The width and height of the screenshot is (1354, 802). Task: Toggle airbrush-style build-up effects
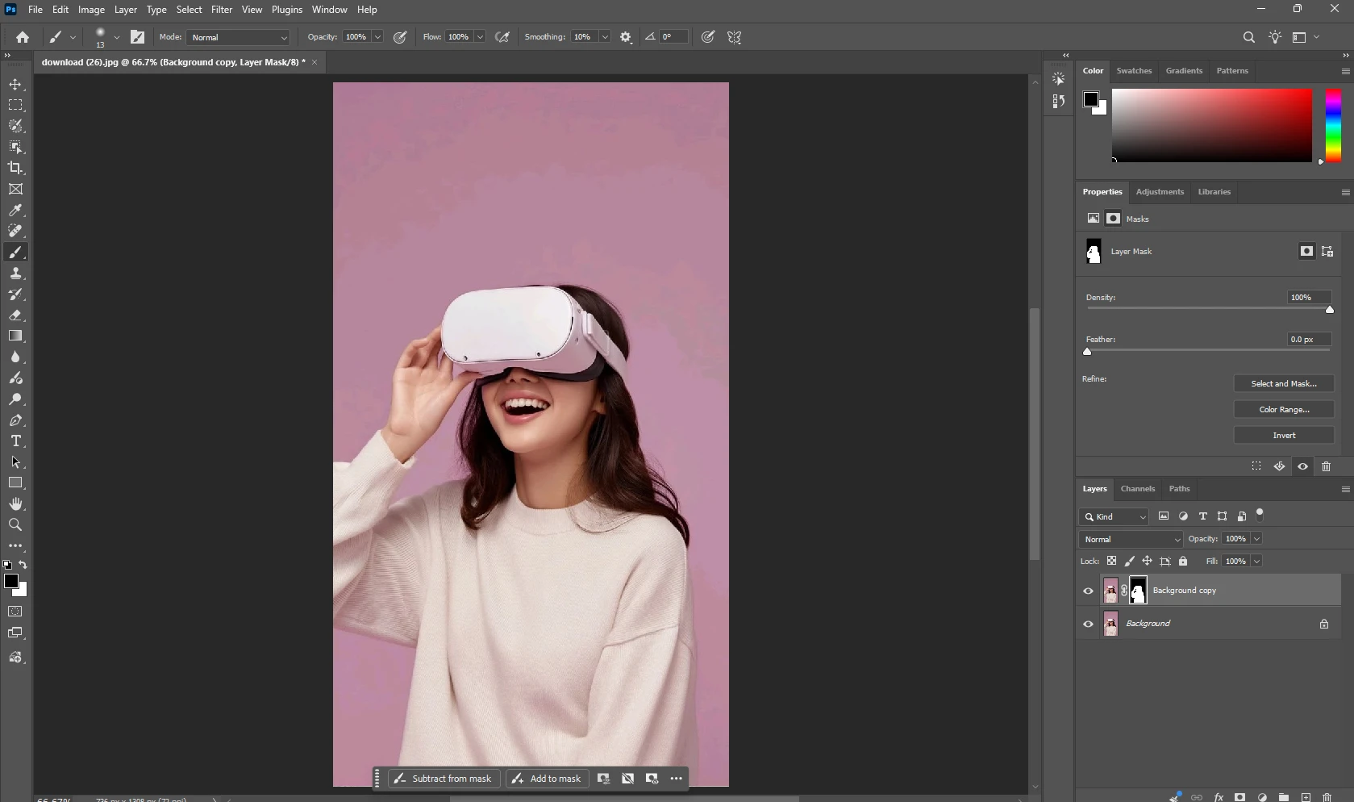pos(502,37)
